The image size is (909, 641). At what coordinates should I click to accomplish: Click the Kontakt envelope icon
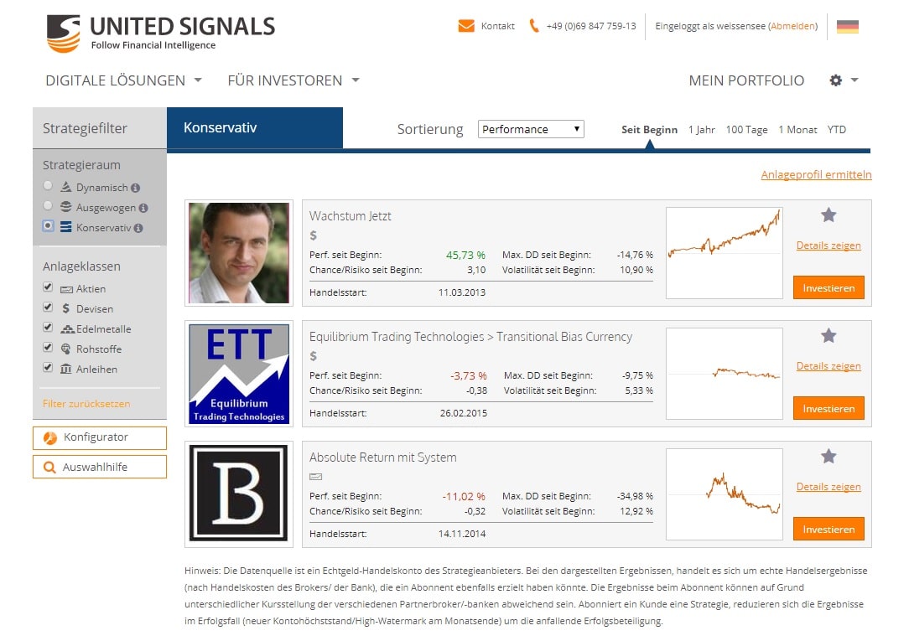click(x=466, y=26)
